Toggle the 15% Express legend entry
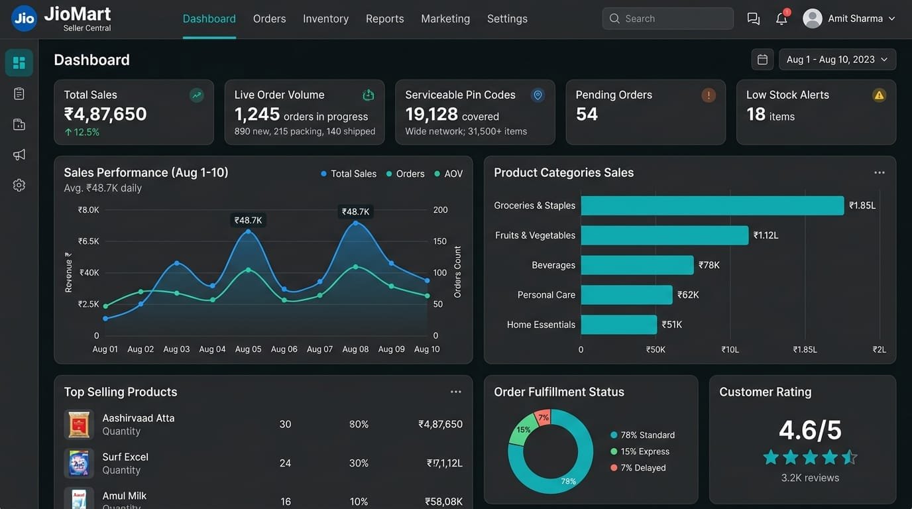912x509 pixels. 640,451
